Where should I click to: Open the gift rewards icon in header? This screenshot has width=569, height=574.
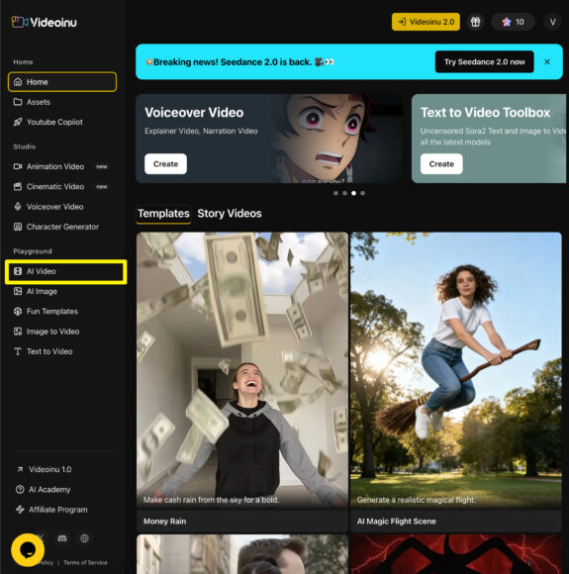point(475,22)
